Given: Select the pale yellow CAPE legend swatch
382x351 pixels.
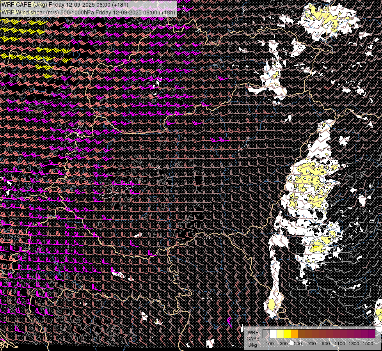Looking at the screenshot, I should 281,333.
